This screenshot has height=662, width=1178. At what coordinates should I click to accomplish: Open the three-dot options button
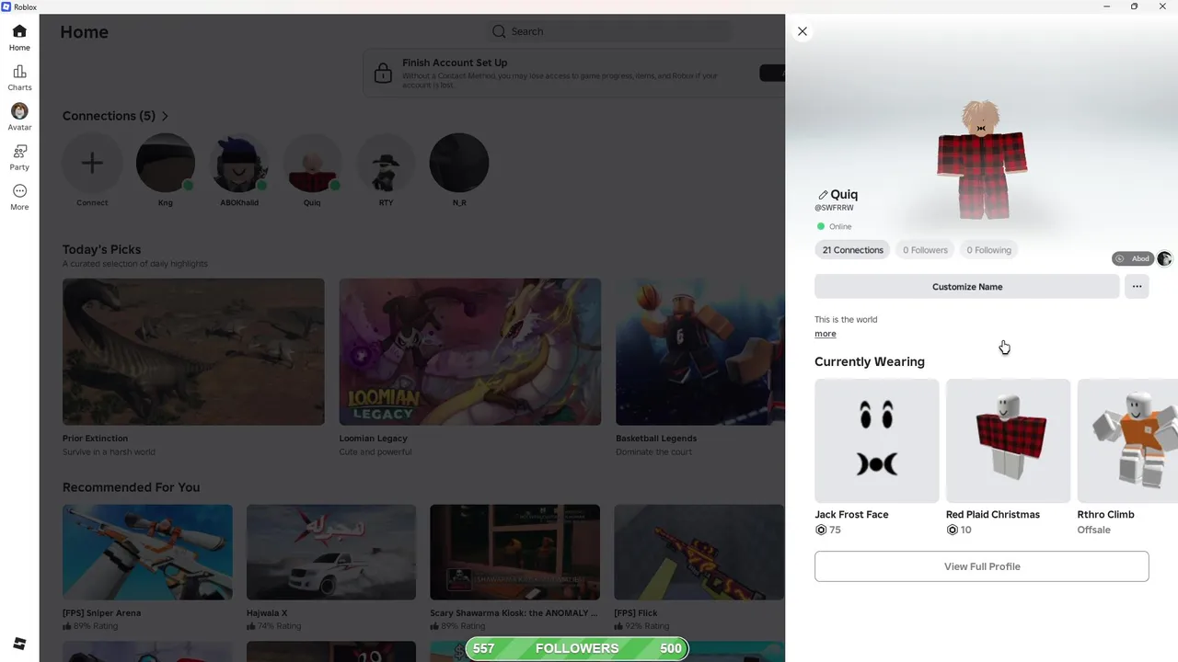tap(1137, 287)
